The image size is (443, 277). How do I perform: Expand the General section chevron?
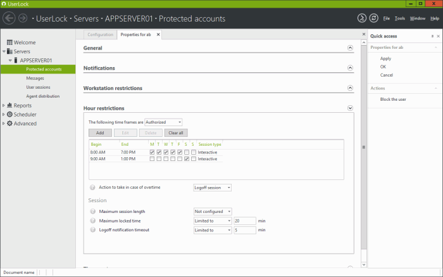click(351, 48)
